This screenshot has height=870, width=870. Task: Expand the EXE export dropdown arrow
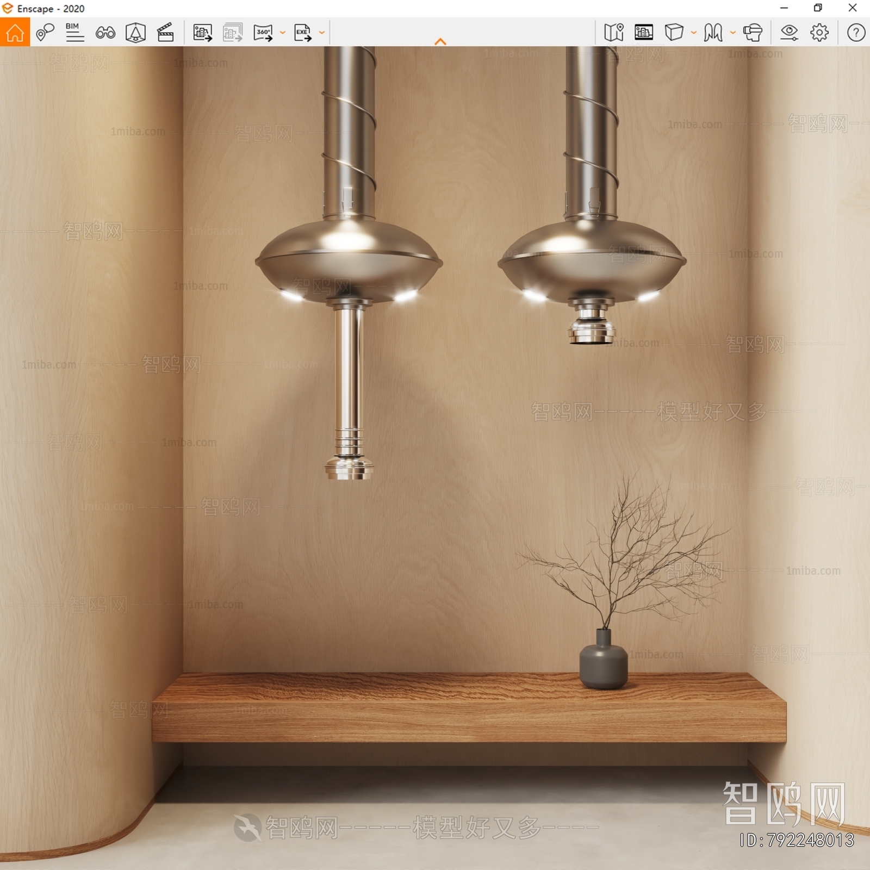point(322,33)
